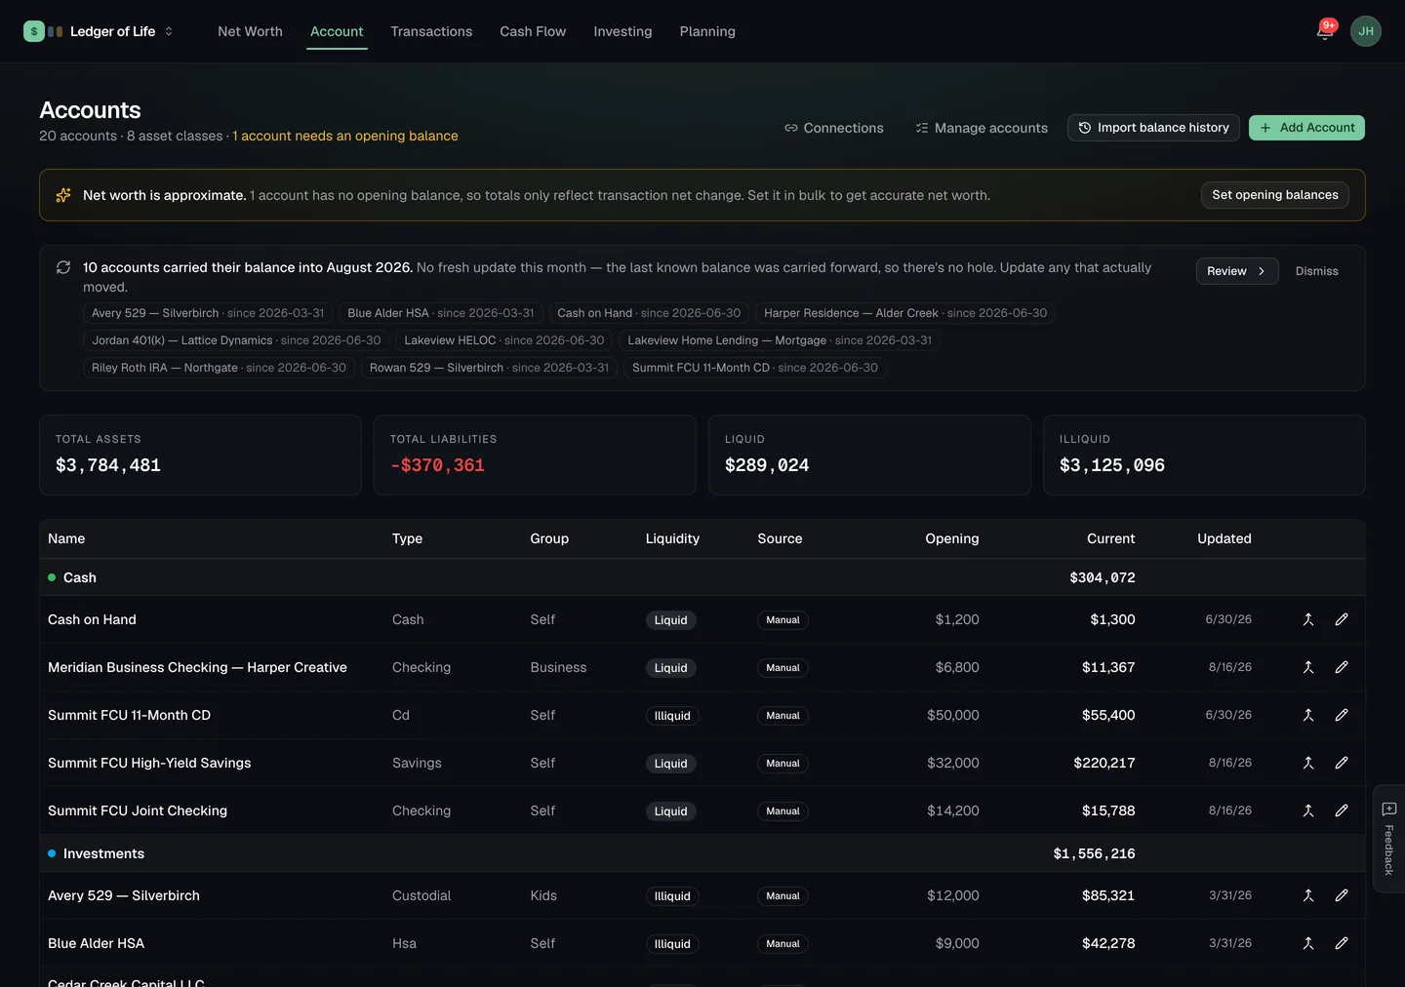
Task: Collapse the Cash group header
Action: coord(702,577)
